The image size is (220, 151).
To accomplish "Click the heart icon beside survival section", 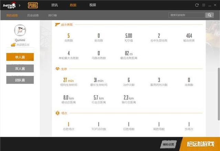I will pos(57,69).
